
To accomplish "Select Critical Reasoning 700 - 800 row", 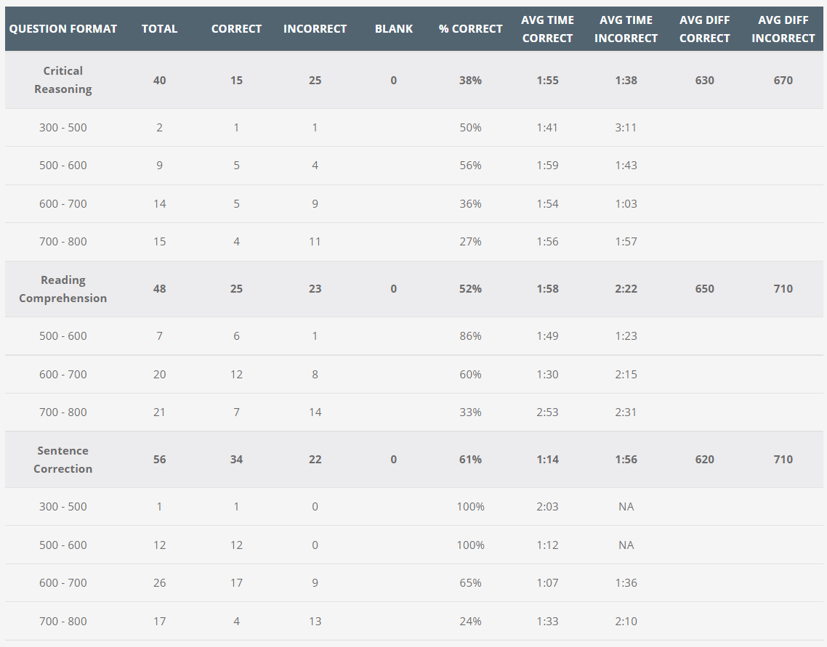I will (63, 242).
